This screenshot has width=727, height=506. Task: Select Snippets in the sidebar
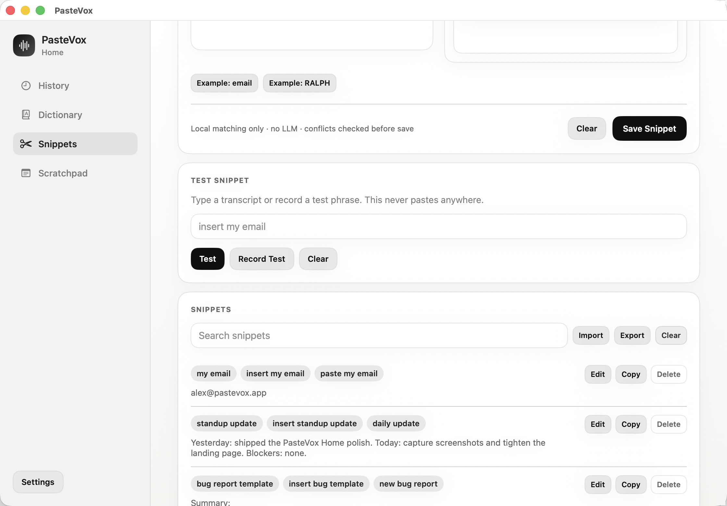pyautogui.click(x=75, y=144)
